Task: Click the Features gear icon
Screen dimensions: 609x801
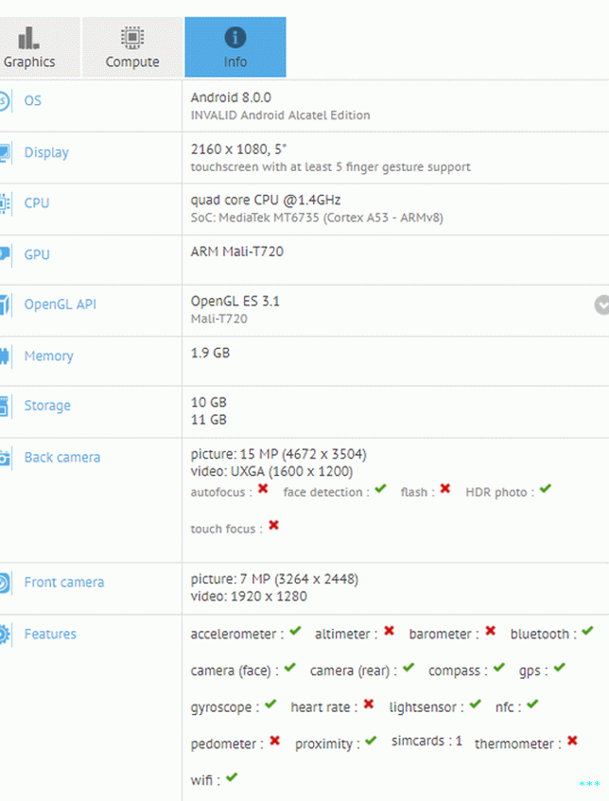Action: click(x=5, y=635)
